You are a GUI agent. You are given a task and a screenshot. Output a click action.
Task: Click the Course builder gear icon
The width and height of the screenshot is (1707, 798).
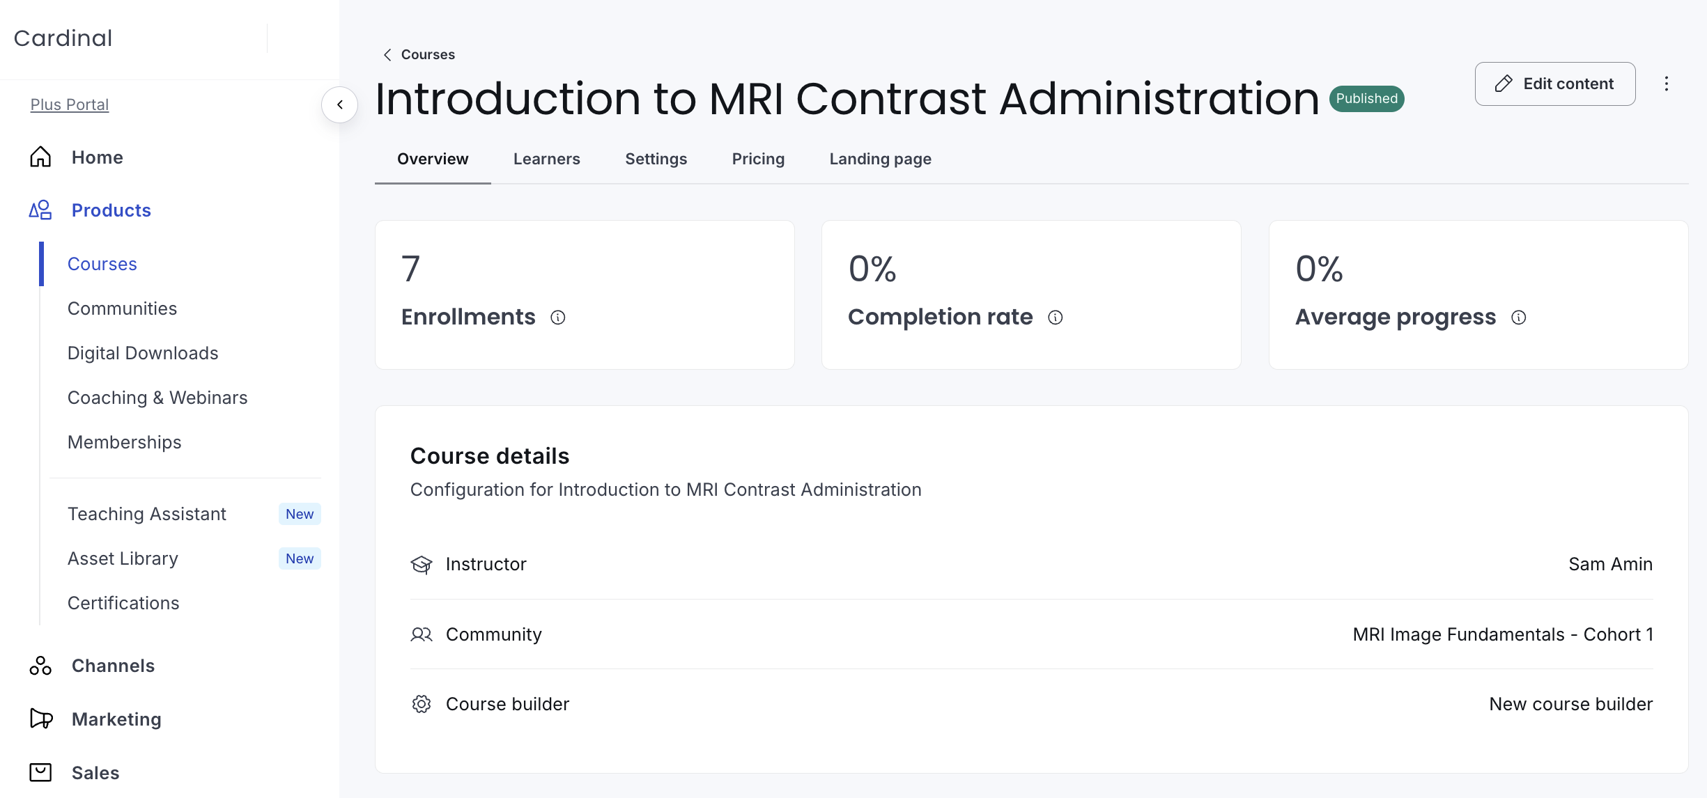coord(422,704)
